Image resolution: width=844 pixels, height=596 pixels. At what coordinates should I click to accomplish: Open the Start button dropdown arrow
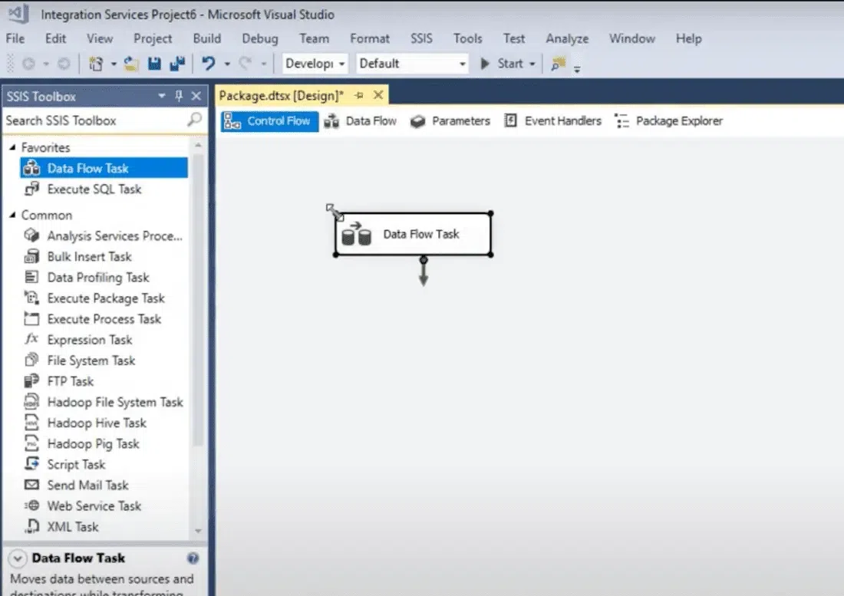click(532, 64)
